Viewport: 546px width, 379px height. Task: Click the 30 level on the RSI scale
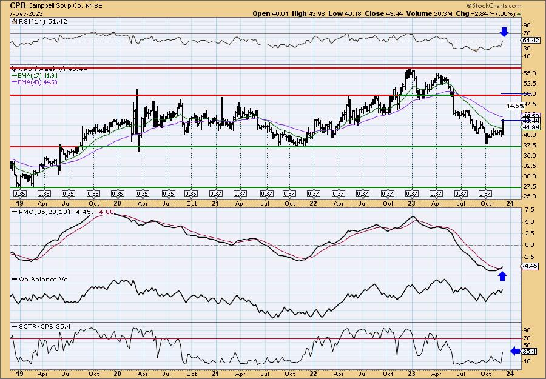[526, 49]
